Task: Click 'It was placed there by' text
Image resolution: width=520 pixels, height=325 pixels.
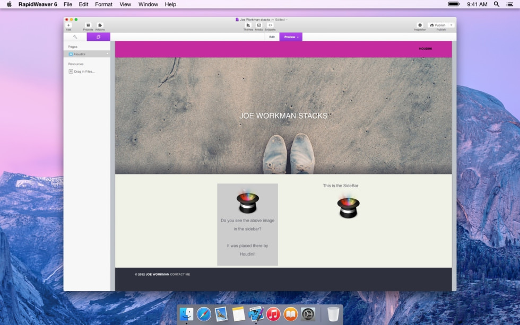Action: coord(247,246)
